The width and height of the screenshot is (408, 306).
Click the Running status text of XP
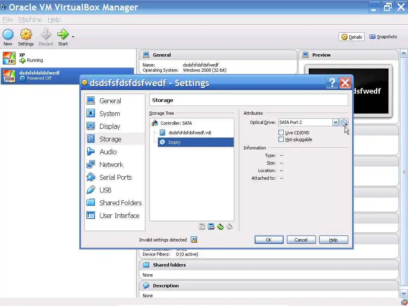(35, 61)
